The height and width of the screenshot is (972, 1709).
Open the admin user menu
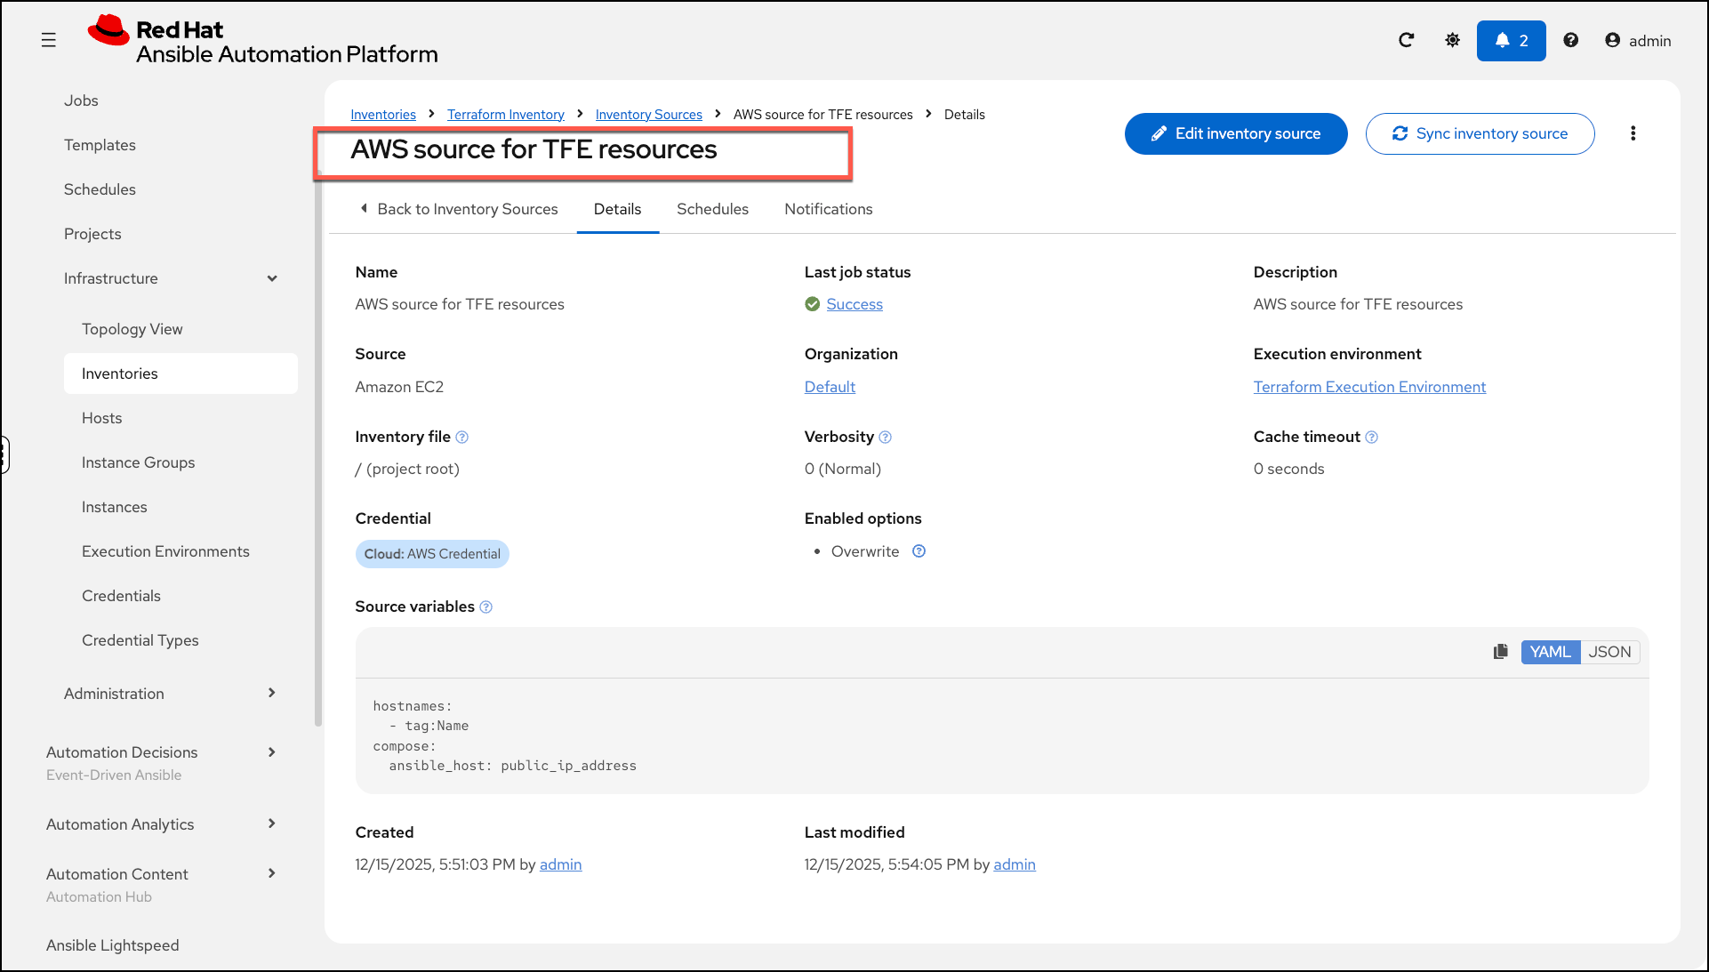1638,41
